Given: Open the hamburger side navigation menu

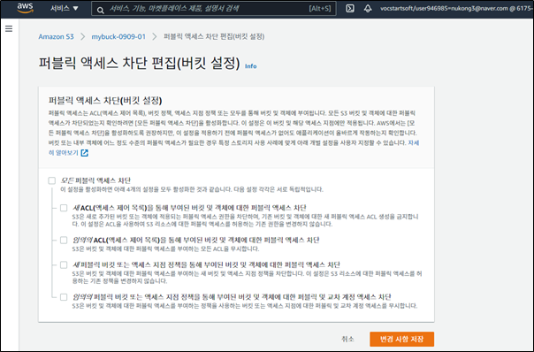Looking at the screenshot, I should coord(9,28).
